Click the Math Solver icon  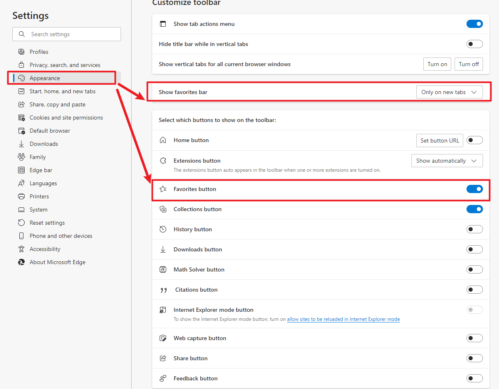point(163,269)
